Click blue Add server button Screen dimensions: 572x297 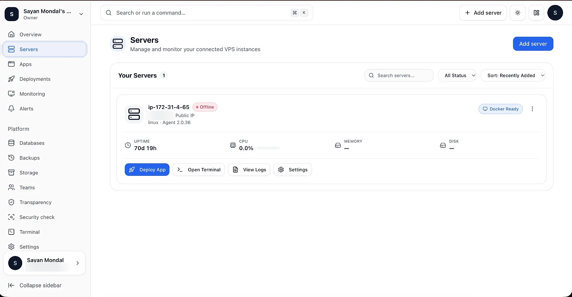(x=533, y=44)
